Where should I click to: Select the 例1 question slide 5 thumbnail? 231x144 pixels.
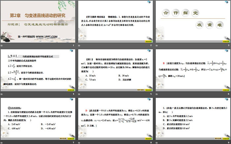tap(115, 70)
